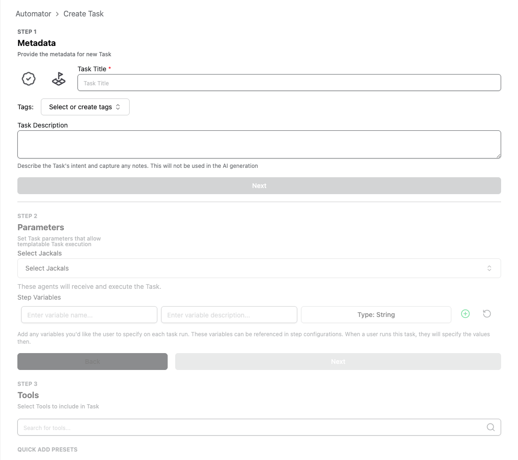Viewport: 518px width, 460px height.
Task: Click the Create Task breadcrumb item
Action: 84,14
